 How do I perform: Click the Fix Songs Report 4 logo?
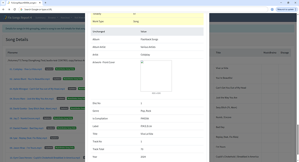17,17
